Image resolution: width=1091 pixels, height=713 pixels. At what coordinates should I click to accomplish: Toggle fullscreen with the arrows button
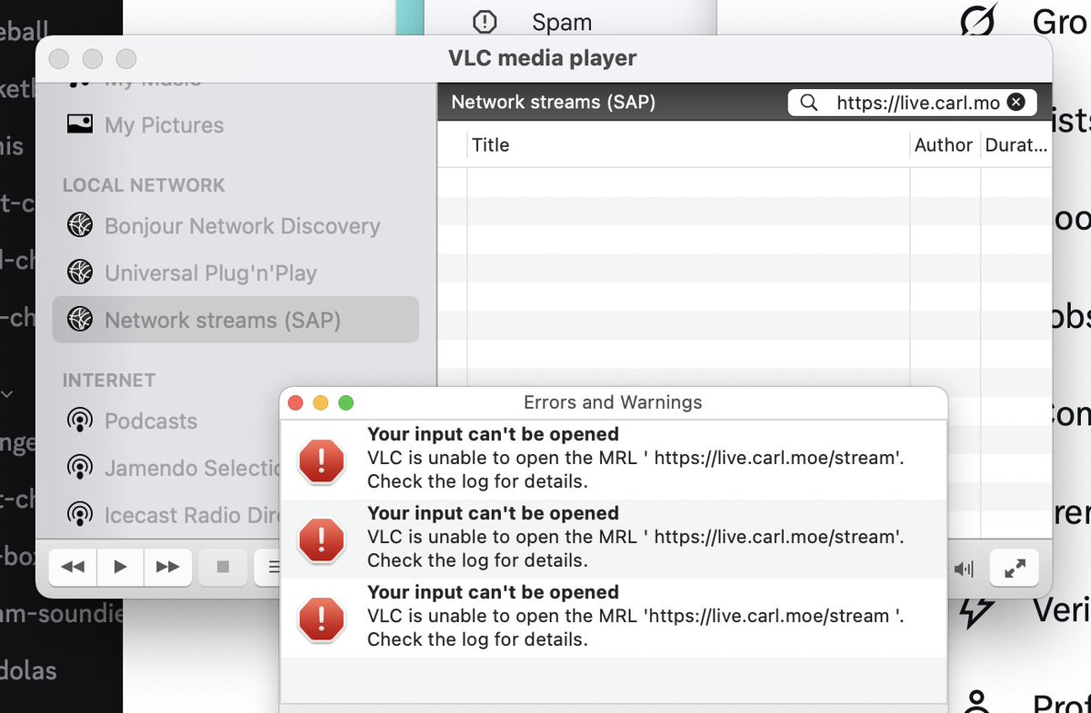click(x=1015, y=568)
